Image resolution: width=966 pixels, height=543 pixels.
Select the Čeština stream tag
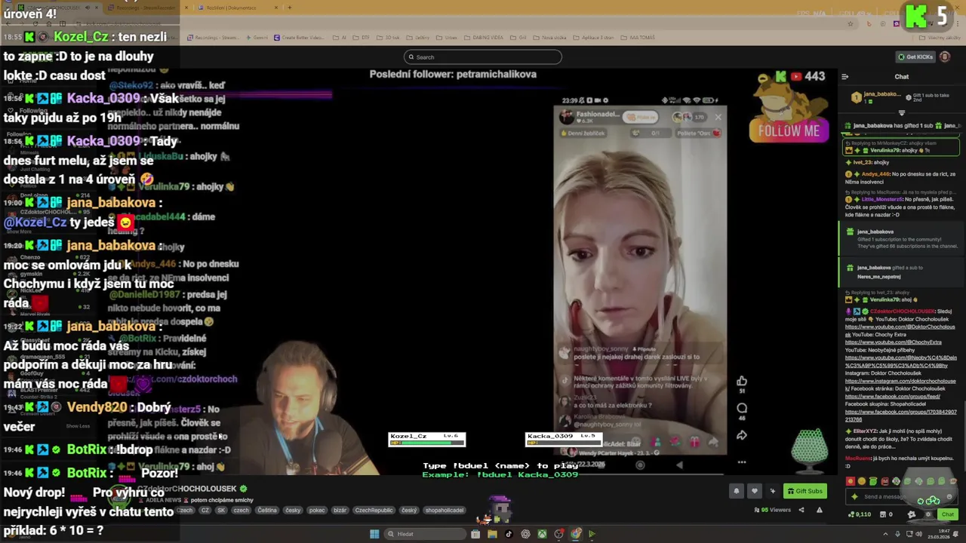(266, 511)
